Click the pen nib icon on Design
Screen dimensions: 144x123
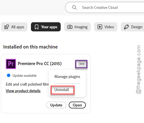pos(126,27)
